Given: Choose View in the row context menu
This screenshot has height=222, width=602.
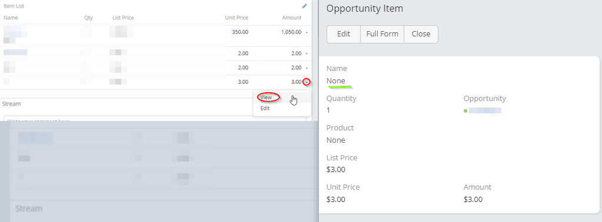Looking at the screenshot, I should [266, 97].
